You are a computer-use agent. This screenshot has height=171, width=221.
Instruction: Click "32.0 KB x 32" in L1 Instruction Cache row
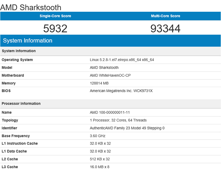point(100,143)
